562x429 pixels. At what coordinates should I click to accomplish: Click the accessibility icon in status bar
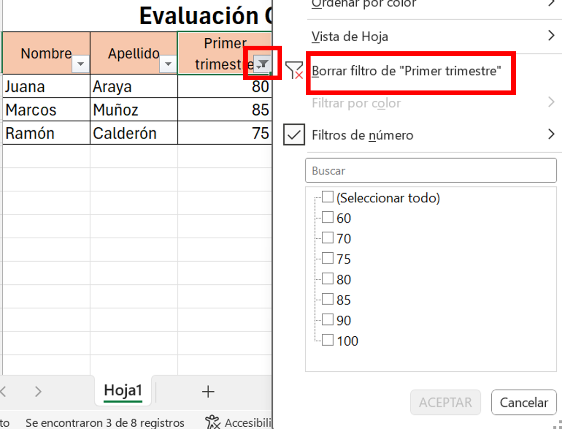[212, 422]
